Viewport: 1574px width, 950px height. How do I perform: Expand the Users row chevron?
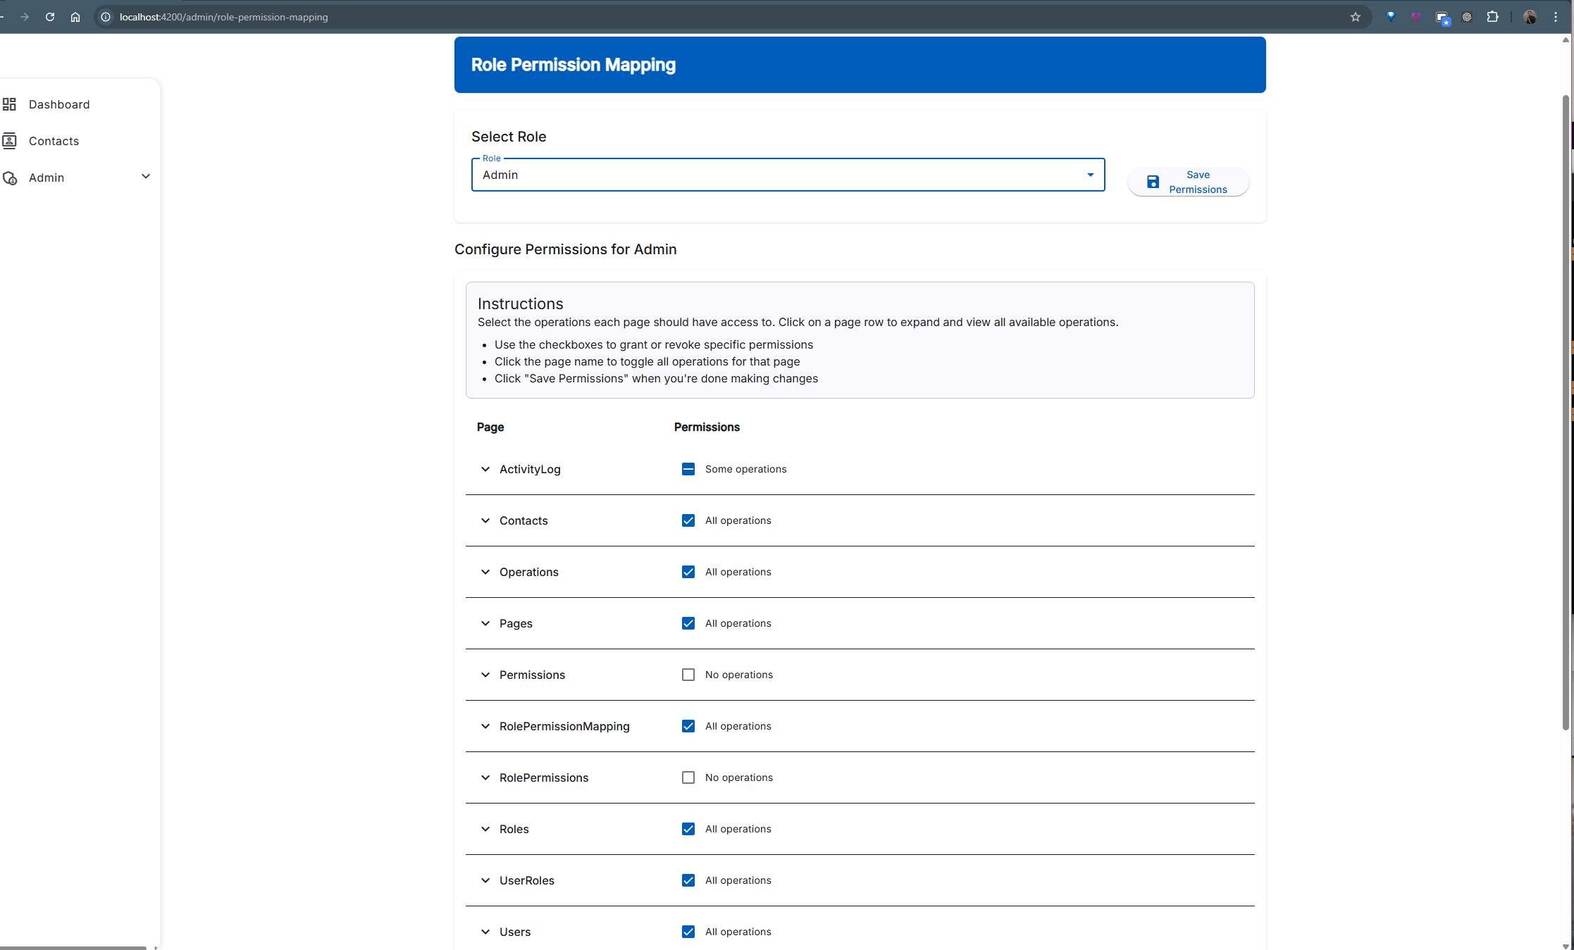(x=485, y=932)
